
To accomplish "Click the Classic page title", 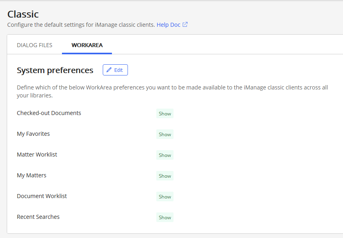I will pyautogui.click(x=23, y=14).
